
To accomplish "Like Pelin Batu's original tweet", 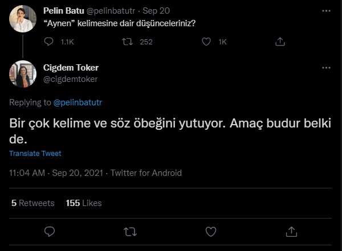I will click(207, 42).
